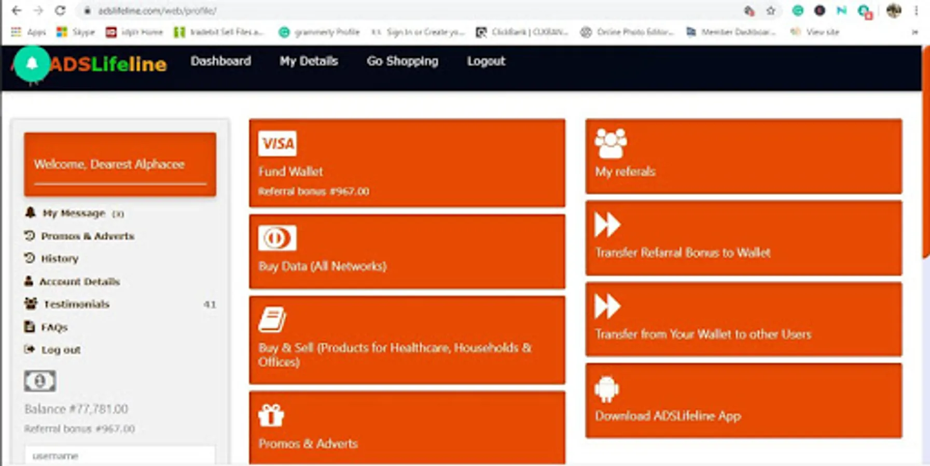Click Logout in the top navigation bar
Image resolution: width=930 pixels, height=466 pixels.
[486, 61]
